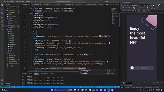Click Chrome back arrow
The height and width of the screenshot is (92, 164).
(122, 5)
